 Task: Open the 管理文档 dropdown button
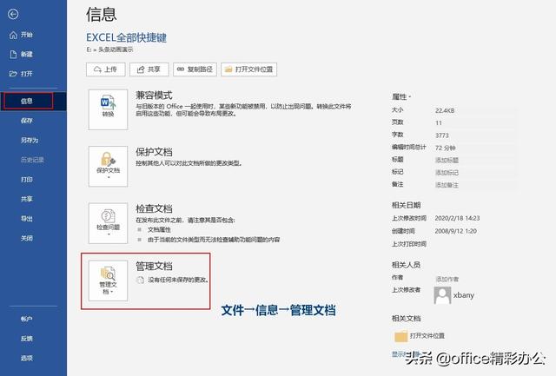108,280
